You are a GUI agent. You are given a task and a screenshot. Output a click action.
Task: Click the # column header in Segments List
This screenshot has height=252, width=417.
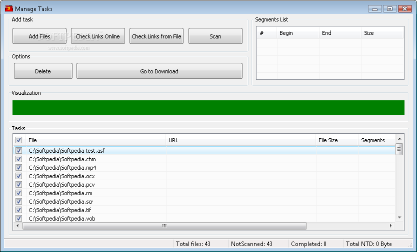pyautogui.click(x=266, y=33)
